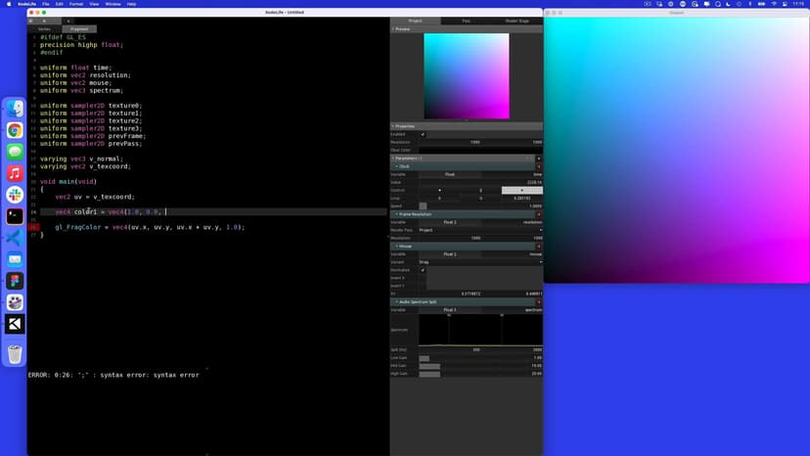Viewport: 810px width, 456px height.
Task: Remove the Frame Resolution parameter
Action: point(538,214)
